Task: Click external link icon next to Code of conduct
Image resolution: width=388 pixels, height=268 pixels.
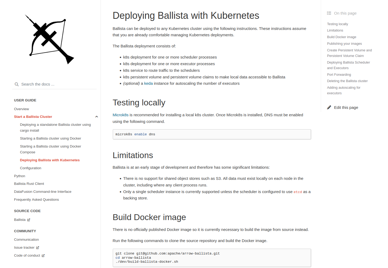Action: 43,256
